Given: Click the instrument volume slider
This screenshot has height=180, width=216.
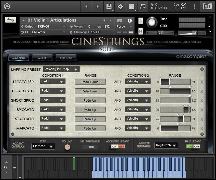Looking at the screenshot, I should 192,33.
